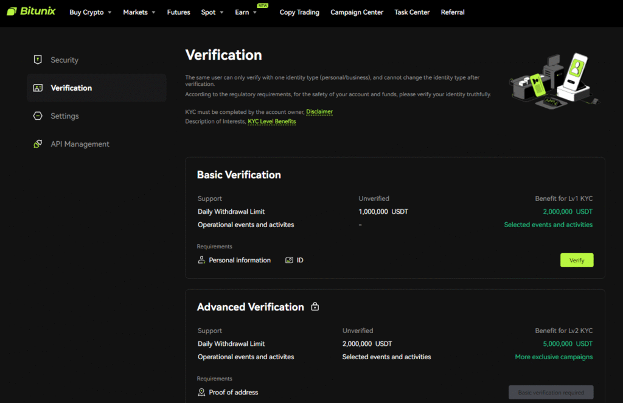Click the verification illustration graphic

555,81
